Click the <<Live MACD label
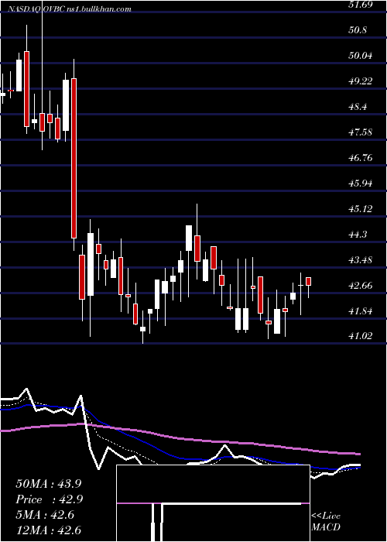Viewport: 387px width, 542px height. (326, 521)
